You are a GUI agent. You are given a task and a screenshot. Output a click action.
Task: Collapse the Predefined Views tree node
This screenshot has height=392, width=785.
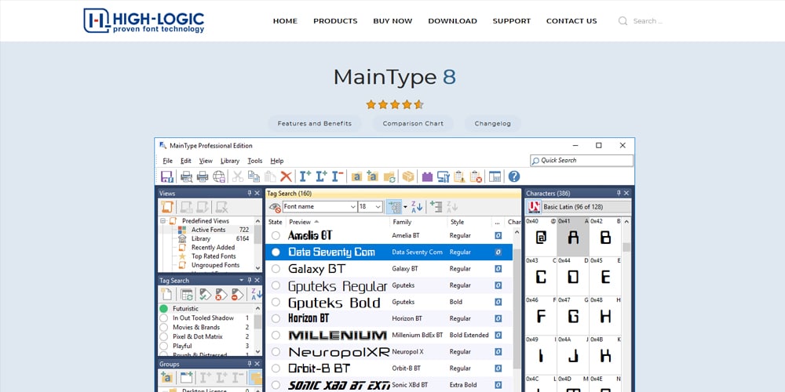pos(162,221)
